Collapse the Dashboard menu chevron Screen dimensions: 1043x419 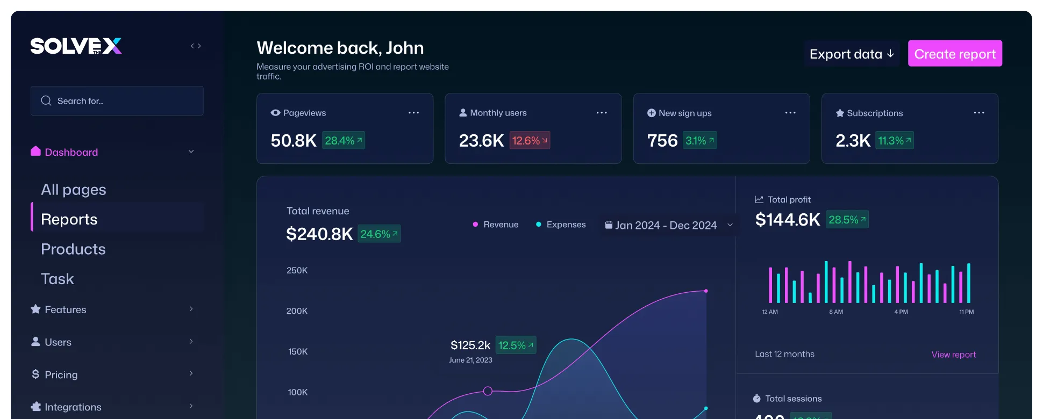click(x=191, y=152)
